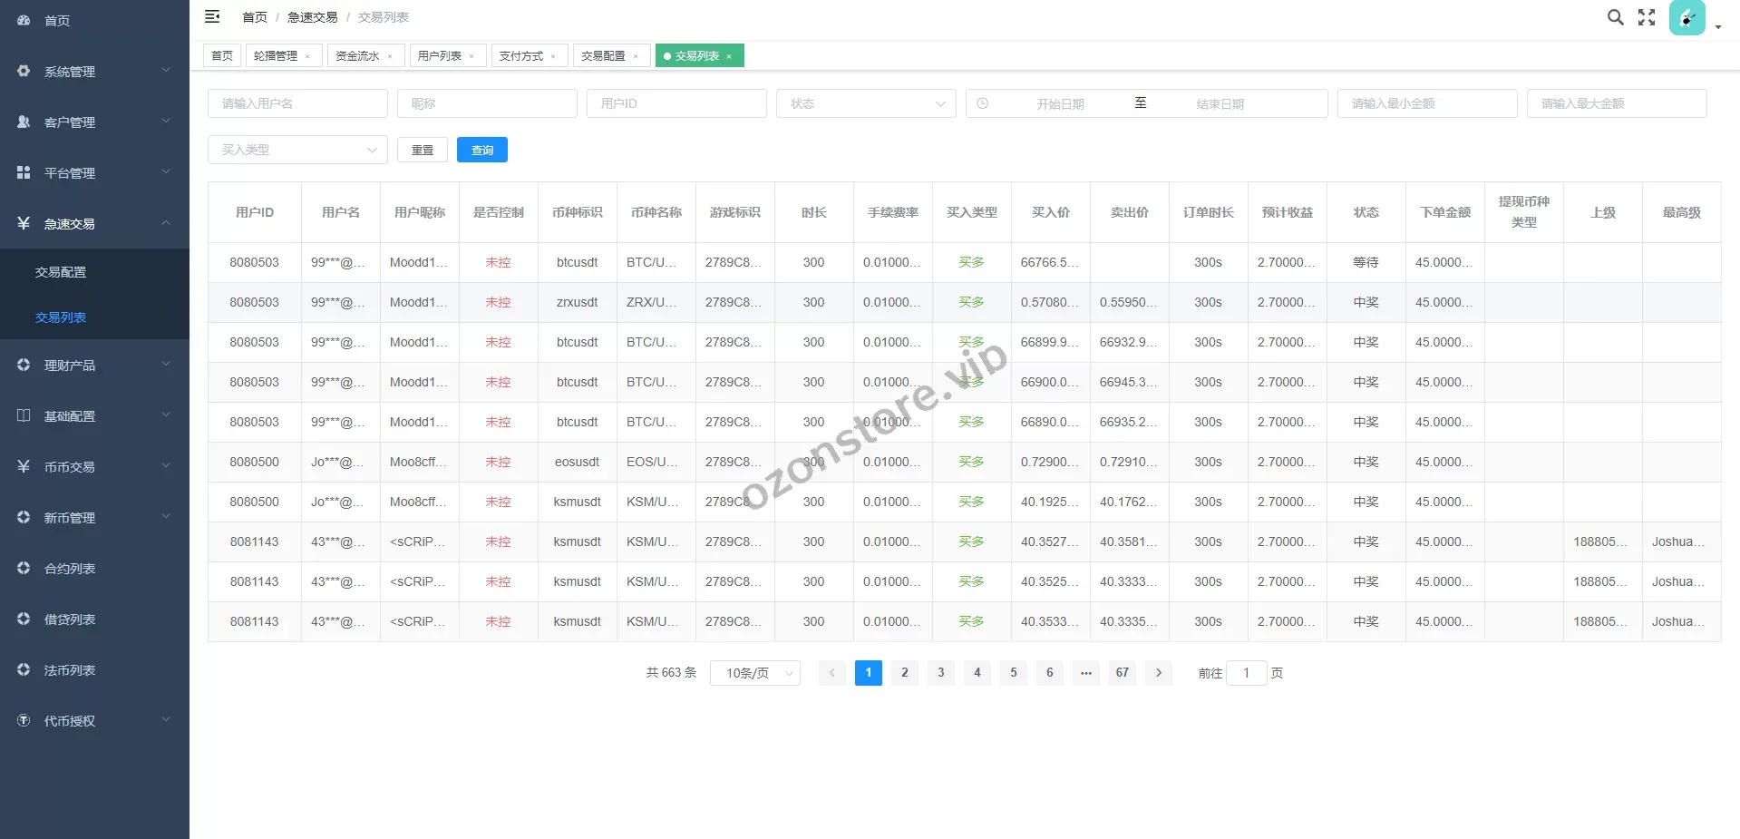Open the 买入类型 dropdown
Viewport: 1740px width, 839px height.
pyautogui.click(x=296, y=150)
